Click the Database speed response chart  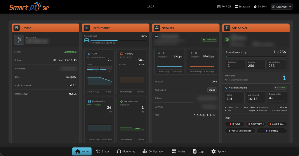tap(132, 129)
